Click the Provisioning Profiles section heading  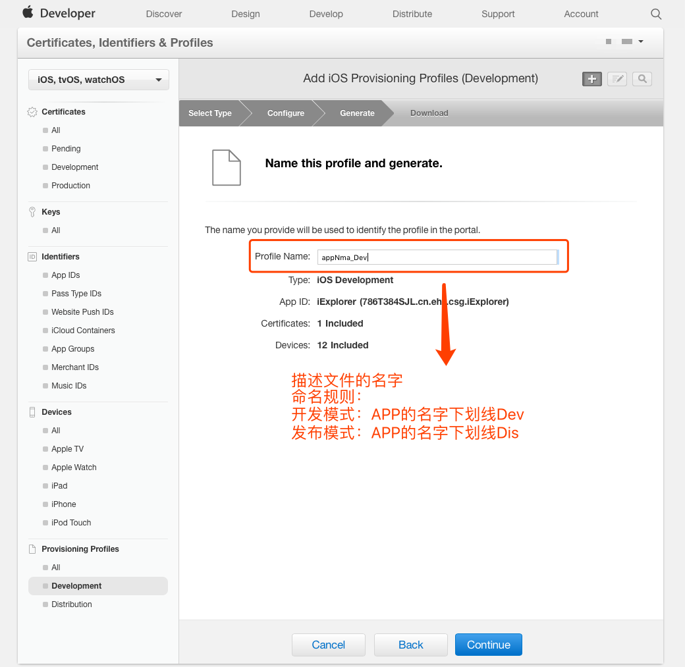tap(80, 549)
